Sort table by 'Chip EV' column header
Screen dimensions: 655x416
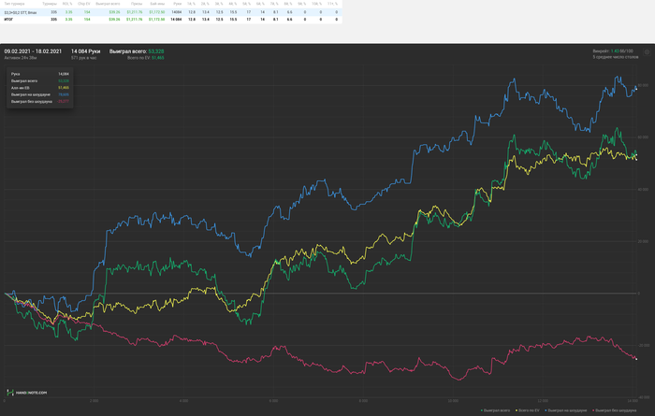pos(84,4)
